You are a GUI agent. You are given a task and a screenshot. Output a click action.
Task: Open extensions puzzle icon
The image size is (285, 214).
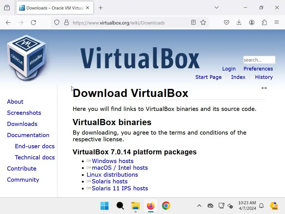(264, 22)
